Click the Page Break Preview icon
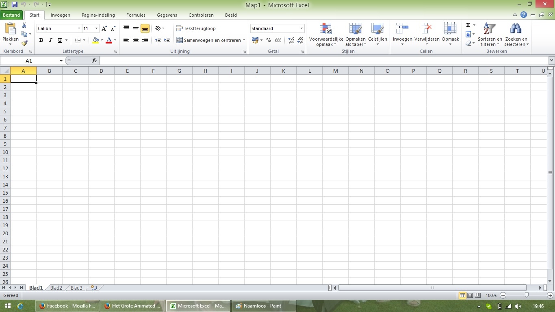This screenshot has height=312, width=555. [x=478, y=295]
